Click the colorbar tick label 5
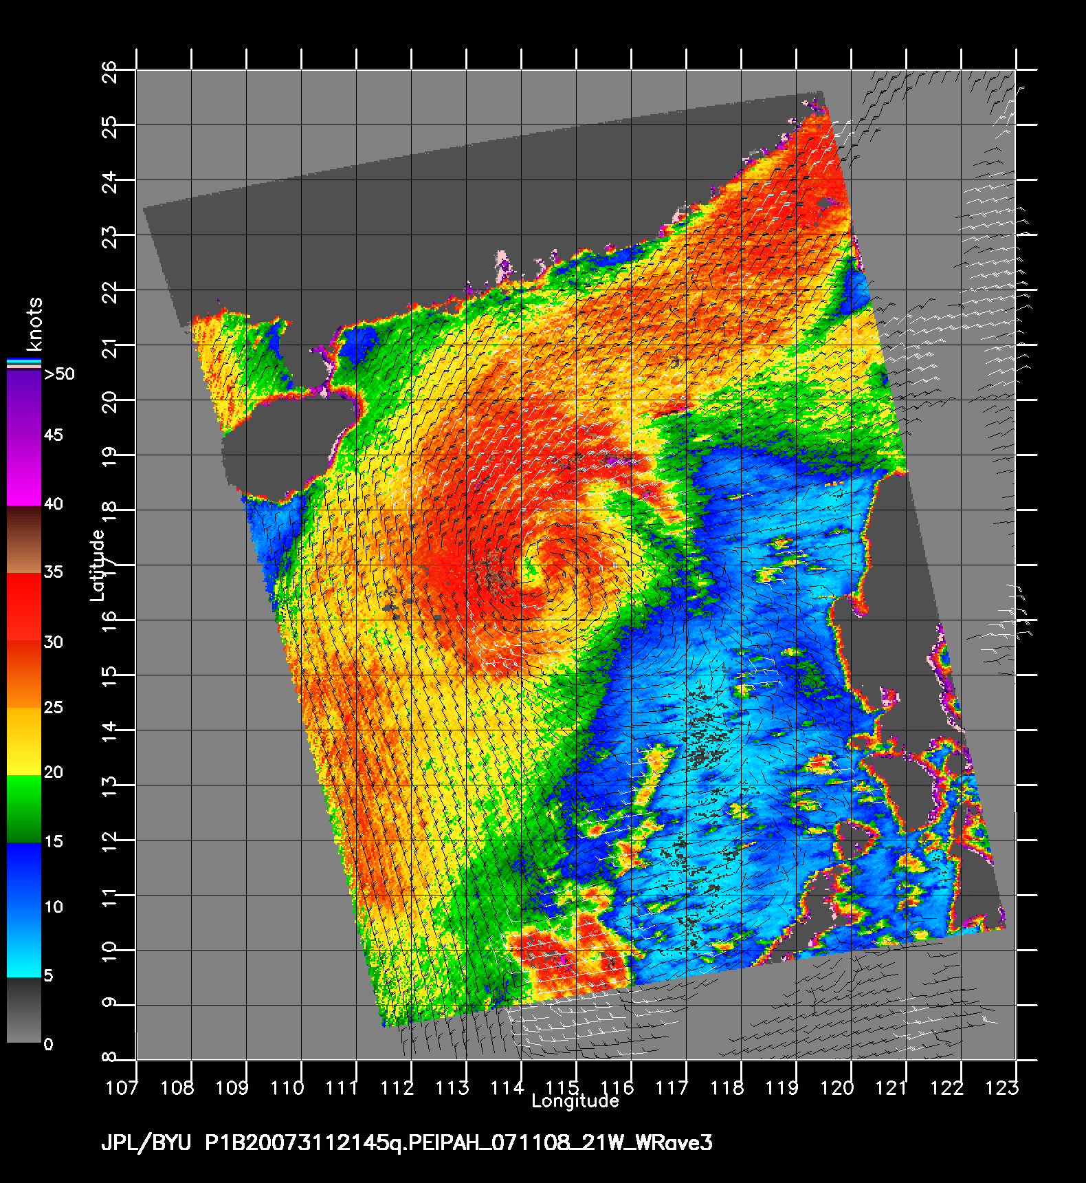Image resolution: width=1086 pixels, height=1183 pixels. [48, 976]
